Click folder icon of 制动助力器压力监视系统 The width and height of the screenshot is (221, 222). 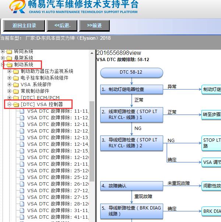pyautogui.click(x=16, y=71)
